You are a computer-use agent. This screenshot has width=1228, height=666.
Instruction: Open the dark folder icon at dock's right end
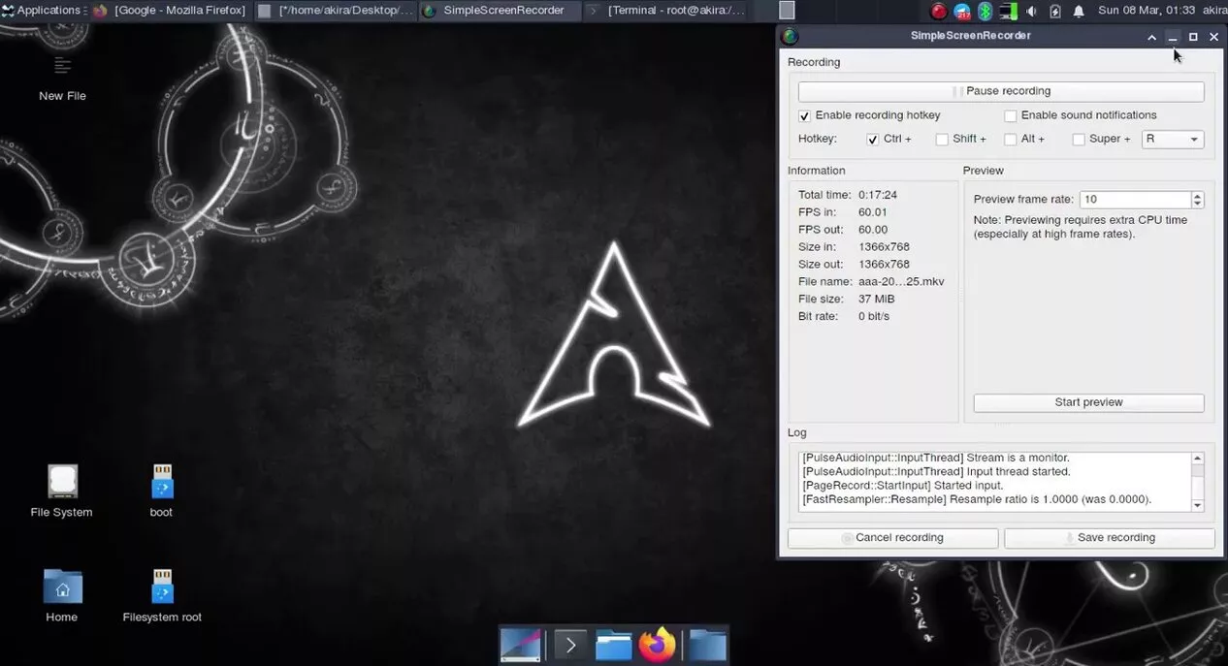pyautogui.click(x=708, y=645)
